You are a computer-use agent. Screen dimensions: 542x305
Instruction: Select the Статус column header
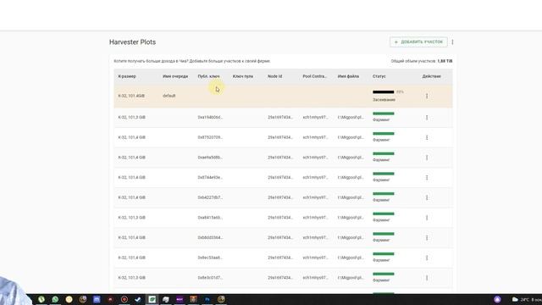[379, 76]
